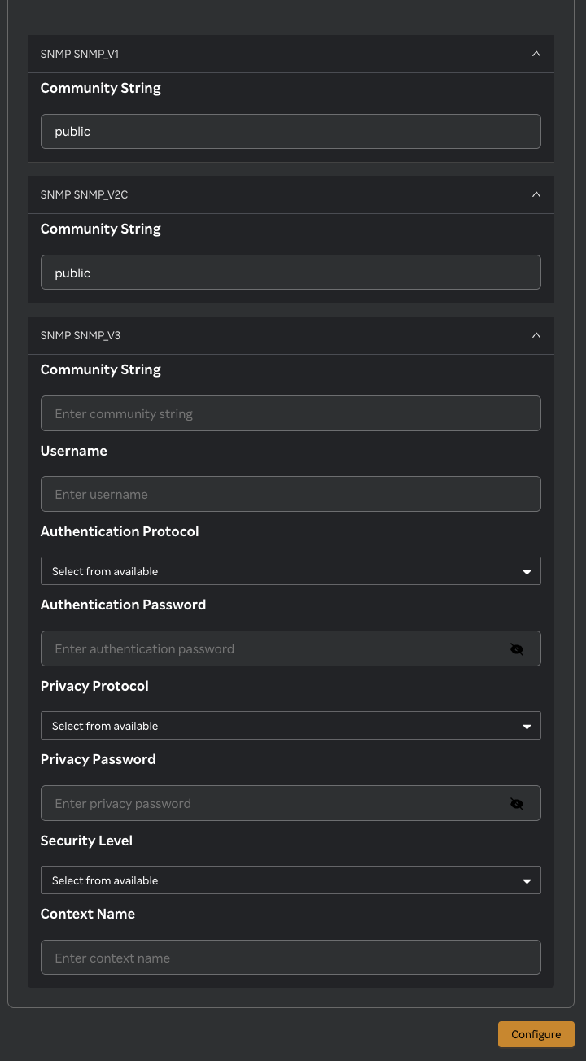The width and height of the screenshot is (586, 1061).
Task: Click the Enter username field
Action: click(291, 494)
